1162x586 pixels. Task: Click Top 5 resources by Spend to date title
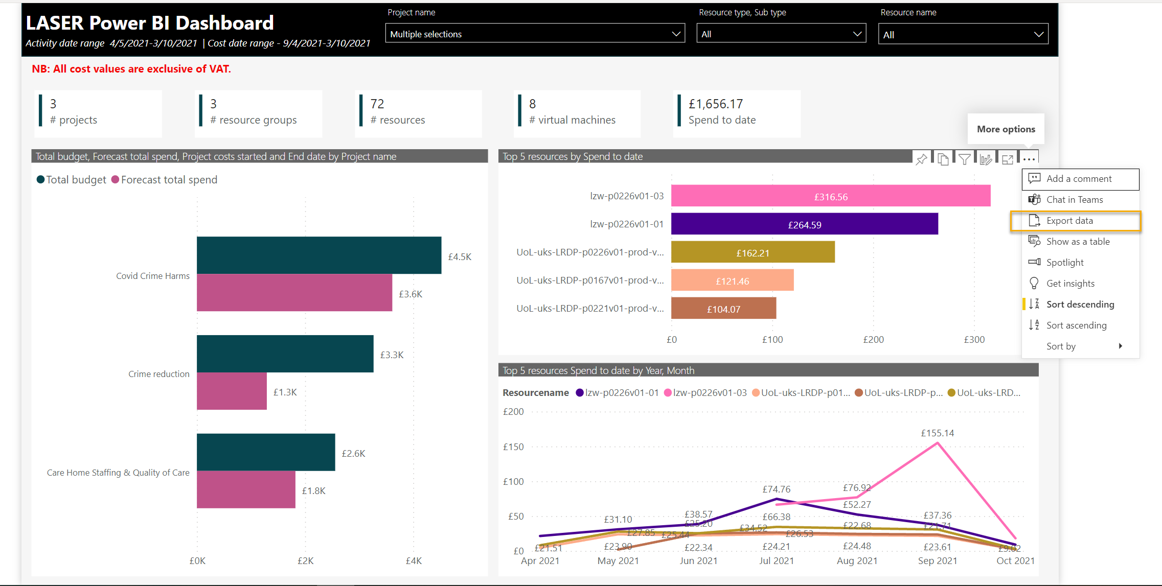click(573, 156)
